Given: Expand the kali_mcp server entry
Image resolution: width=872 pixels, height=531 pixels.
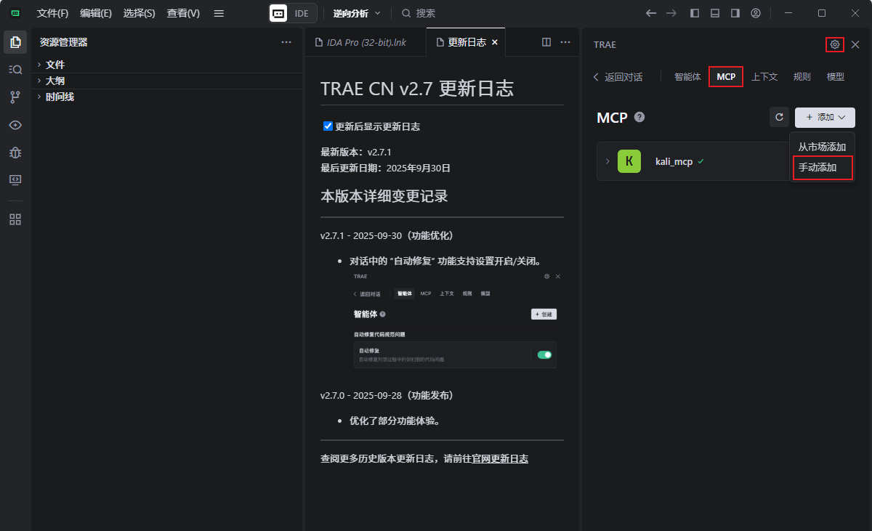Looking at the screenshot, I should [x=607, y=161].
